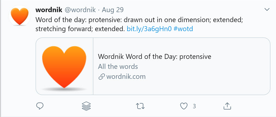Click the reply speech bubble icon

40,106
